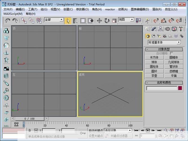Click the 0 / 100 time slider
The width and height of the screenshot is (188, 141).
[x=30, y=119]
